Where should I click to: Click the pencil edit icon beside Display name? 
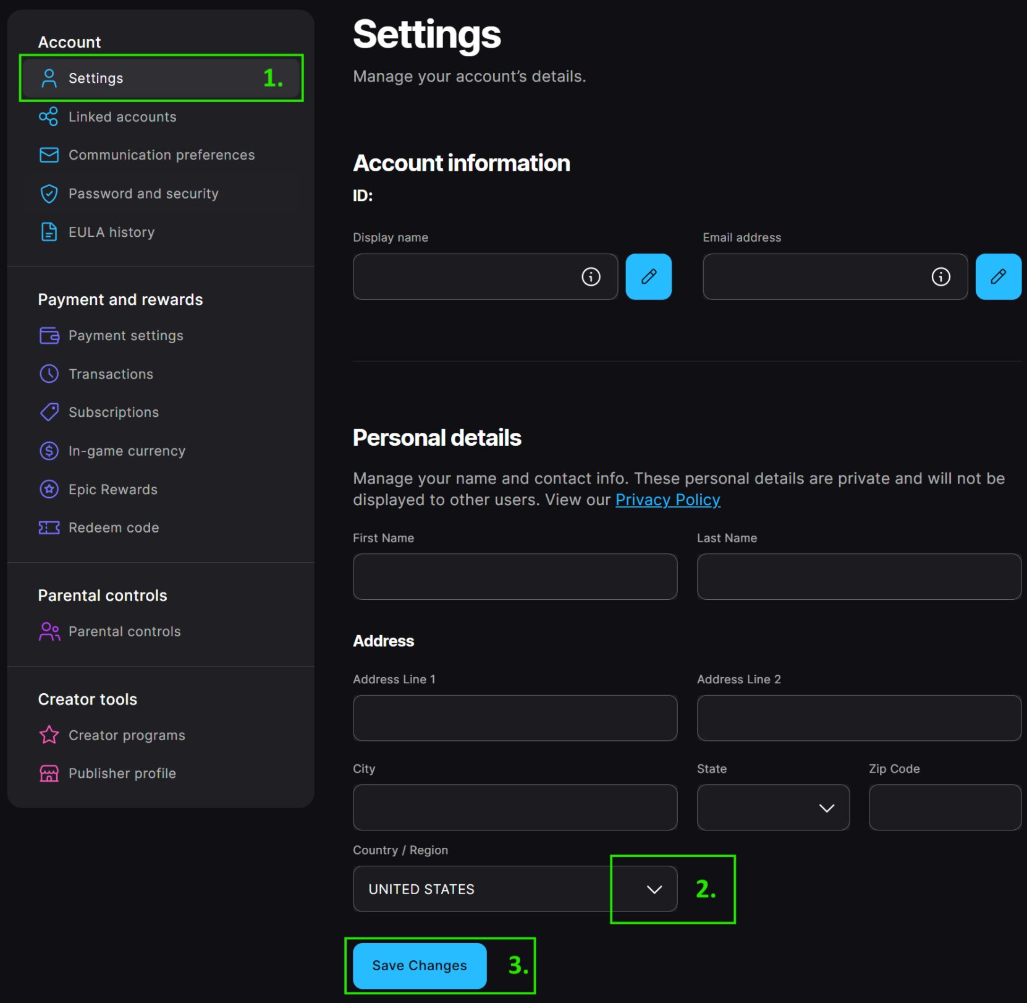[648, 276]
